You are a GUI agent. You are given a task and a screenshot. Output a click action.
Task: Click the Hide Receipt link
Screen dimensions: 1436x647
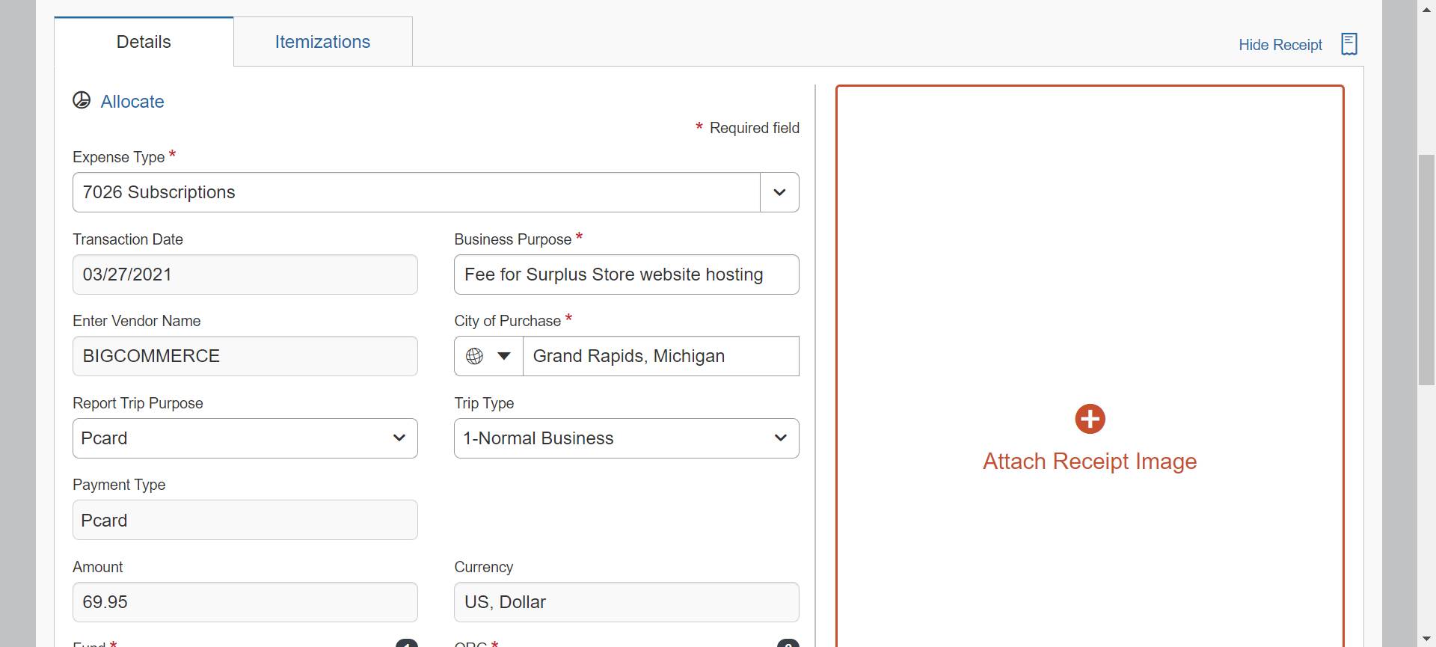tap(1280, 45)
